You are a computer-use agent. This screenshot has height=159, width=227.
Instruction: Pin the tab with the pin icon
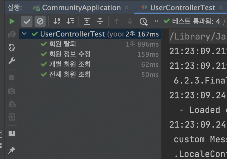pos(12,150)
